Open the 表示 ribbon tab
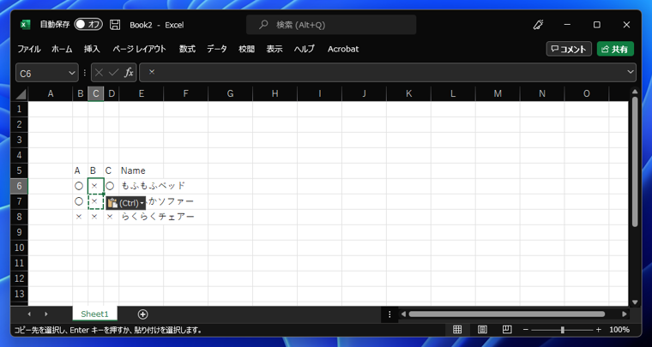Screen dimensions: 652x347 click(x=275, y=49)
